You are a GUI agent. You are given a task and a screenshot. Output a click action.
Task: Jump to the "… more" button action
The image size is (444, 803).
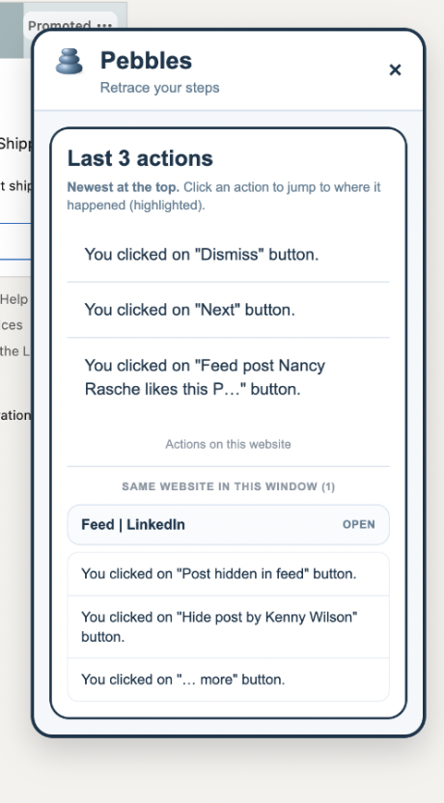pyautogui.click(x=229, y=679)
